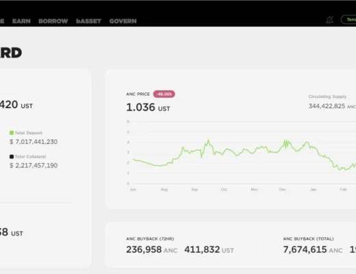Click the Terra wallet button
The image size is (356, 274).
point(348,20)
